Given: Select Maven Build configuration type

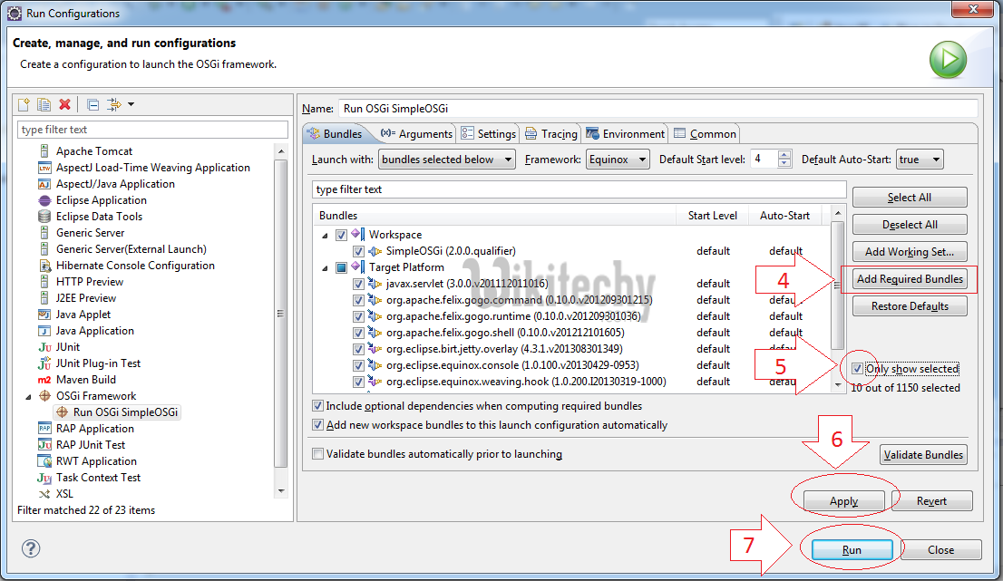Looking at the screenshot, I should [85, 380].
